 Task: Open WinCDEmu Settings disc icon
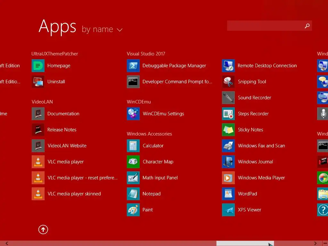point(133,114)
